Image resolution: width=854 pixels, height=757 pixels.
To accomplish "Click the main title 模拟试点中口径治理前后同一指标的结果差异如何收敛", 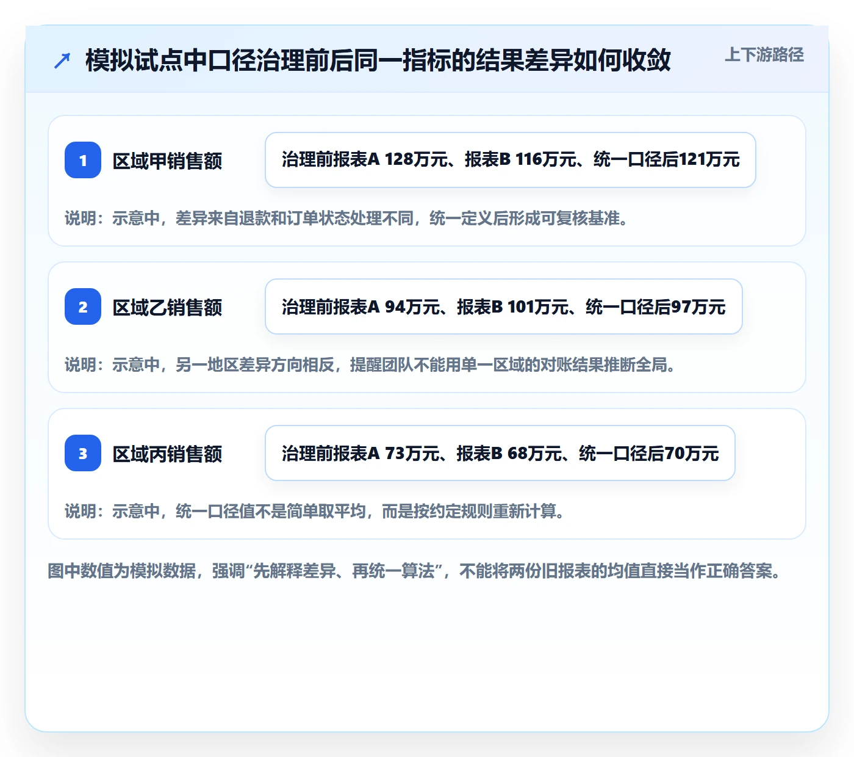I will click(x=378, y=60).
